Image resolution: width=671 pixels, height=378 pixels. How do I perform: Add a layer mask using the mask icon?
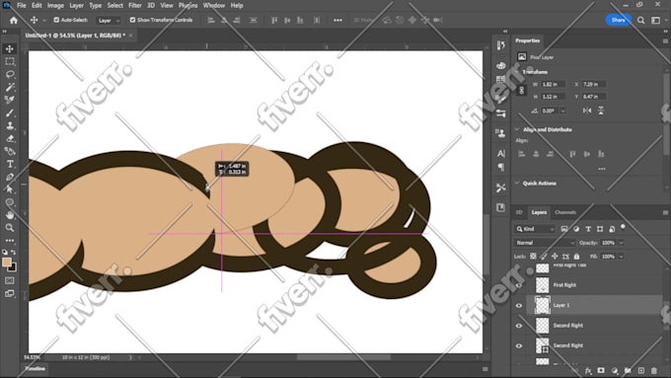pos(601,371)
